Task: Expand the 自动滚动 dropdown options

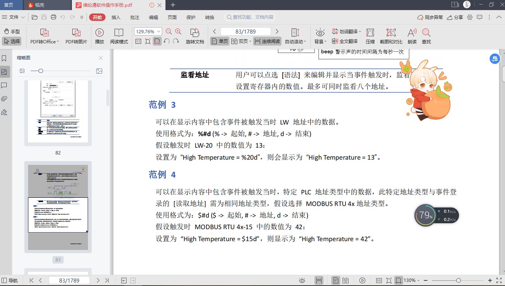Action: pyautogui.click(x=305, y=42)
